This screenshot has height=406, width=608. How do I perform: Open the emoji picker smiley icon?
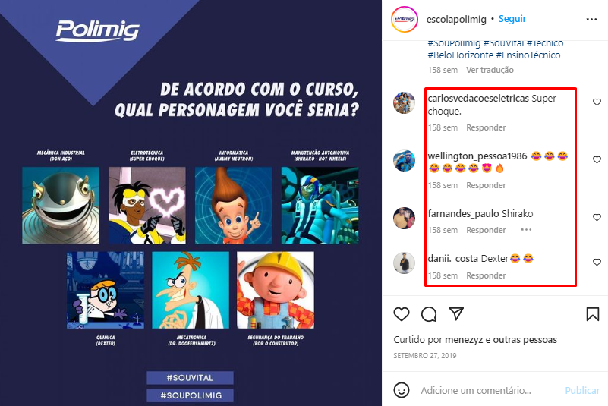coord(402,390)
